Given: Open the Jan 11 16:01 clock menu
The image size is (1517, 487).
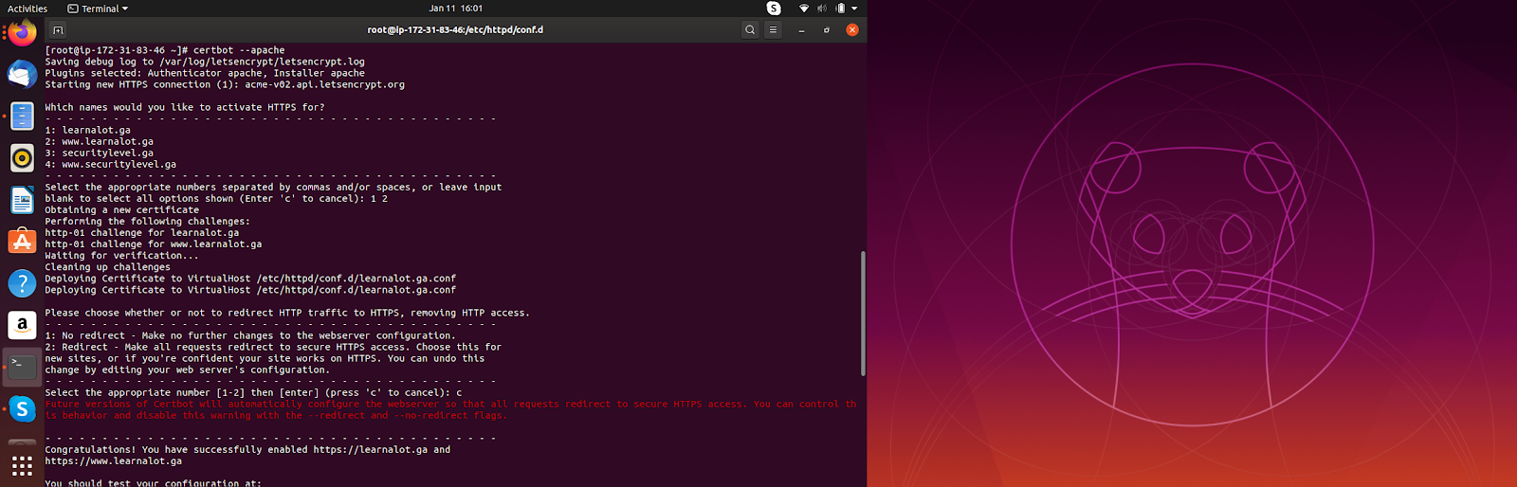Looking at the screenshot, I should (455, 9).
